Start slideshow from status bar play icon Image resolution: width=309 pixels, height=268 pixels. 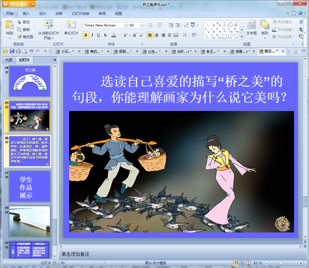249,263
